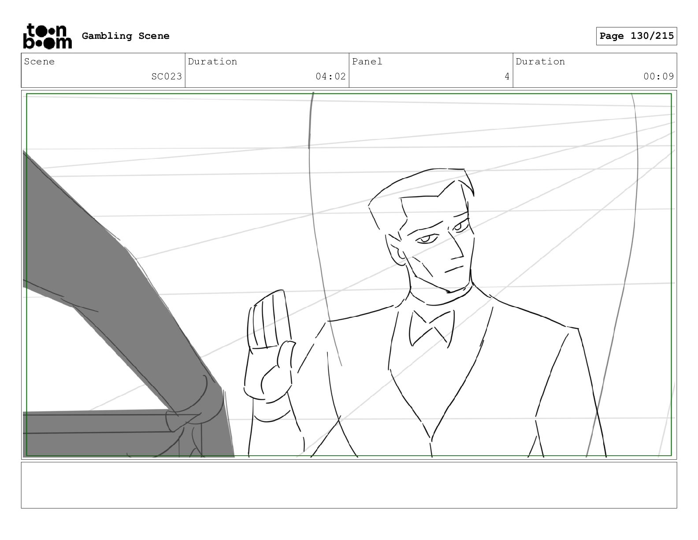Select the panel duration value '00:09'
698x540 pixels.
tap(658, 76)
